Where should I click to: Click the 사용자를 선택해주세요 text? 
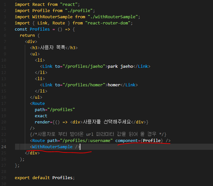107,122
